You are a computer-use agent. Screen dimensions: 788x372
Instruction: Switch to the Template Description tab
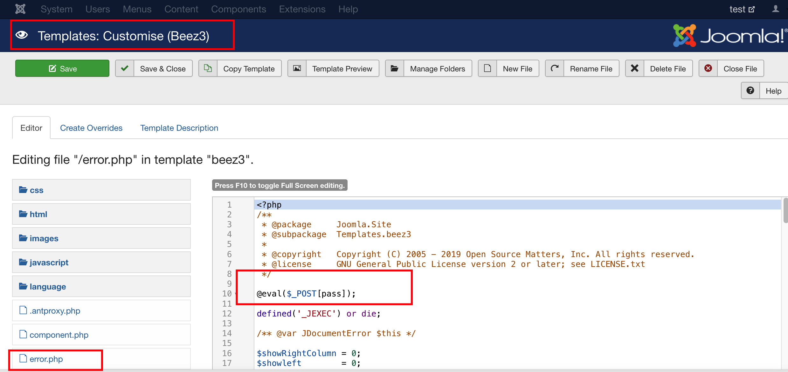(179, 128)
